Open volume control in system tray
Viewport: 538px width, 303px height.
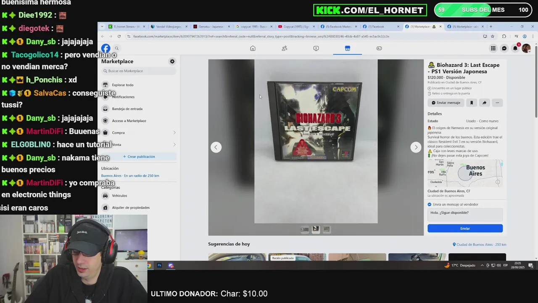(x=498, y=266)
